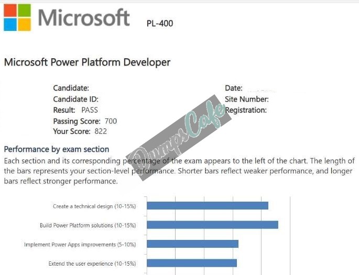Click the DumpsCafe watermark banner
This screenshot has height=275, width=359.
click(x=179, y=137)
